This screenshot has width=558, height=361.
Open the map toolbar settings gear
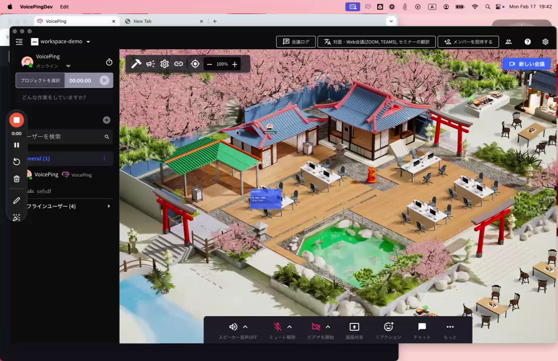[x=164, y=64]
